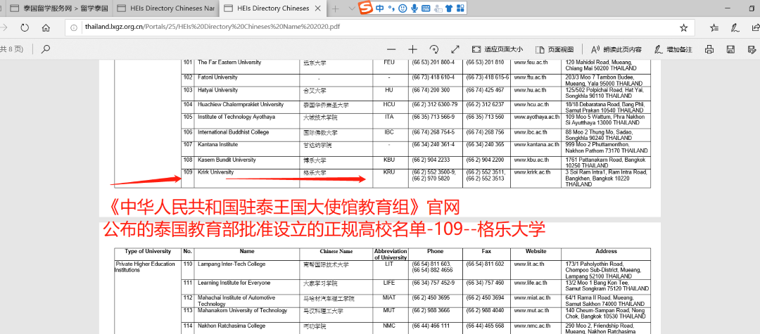Select Lampang Inter-Tech College cell
This screenshot has height=334, width=760.
[x=232, y=264]
